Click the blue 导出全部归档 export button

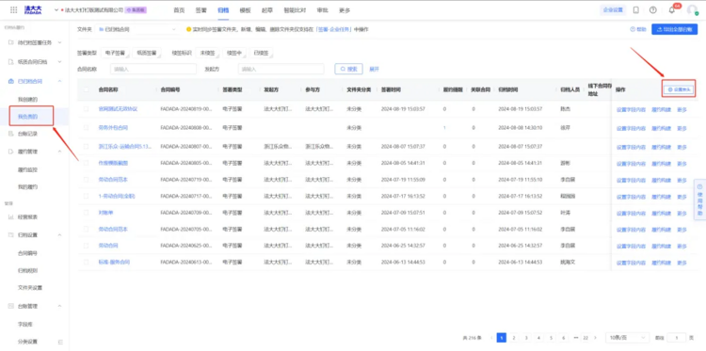click(x=675, y=29)
